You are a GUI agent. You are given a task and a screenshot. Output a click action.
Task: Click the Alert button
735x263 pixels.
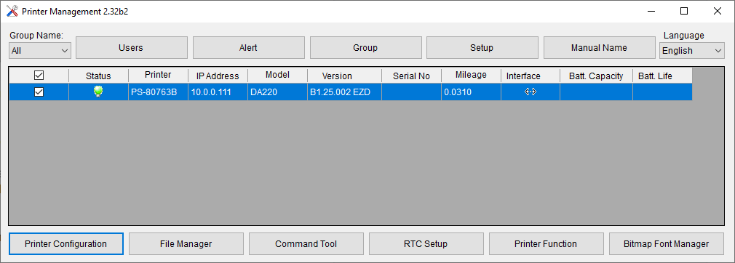(x=248, y=48)
